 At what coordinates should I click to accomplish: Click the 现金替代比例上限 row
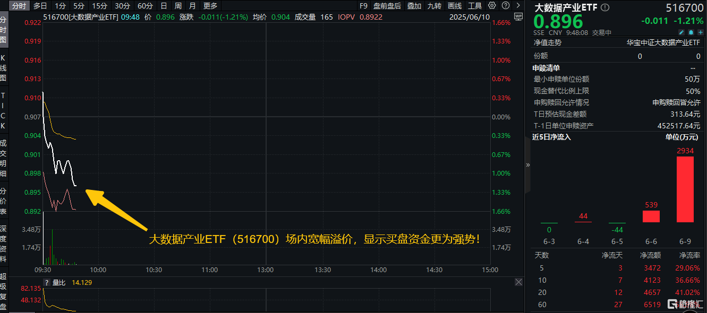pos(617,91)
